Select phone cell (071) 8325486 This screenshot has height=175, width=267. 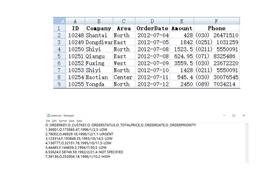216,56
